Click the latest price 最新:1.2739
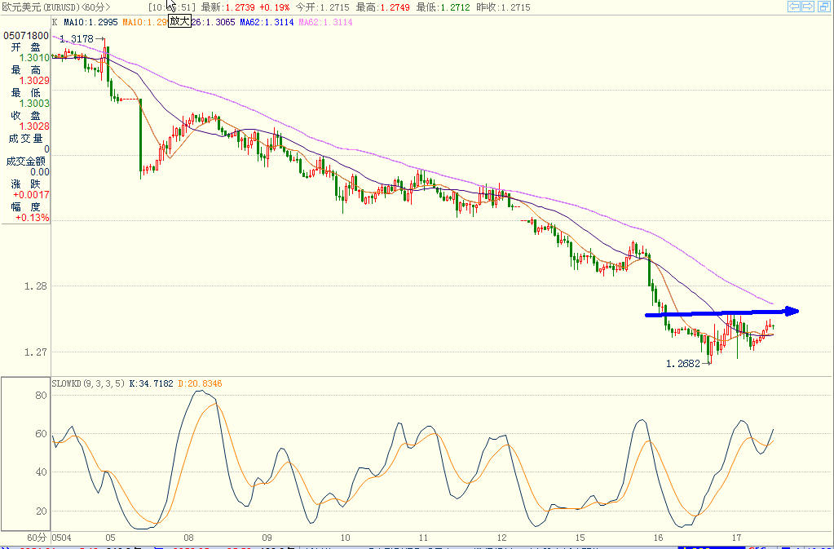834x549 pixels. point(227,7)
